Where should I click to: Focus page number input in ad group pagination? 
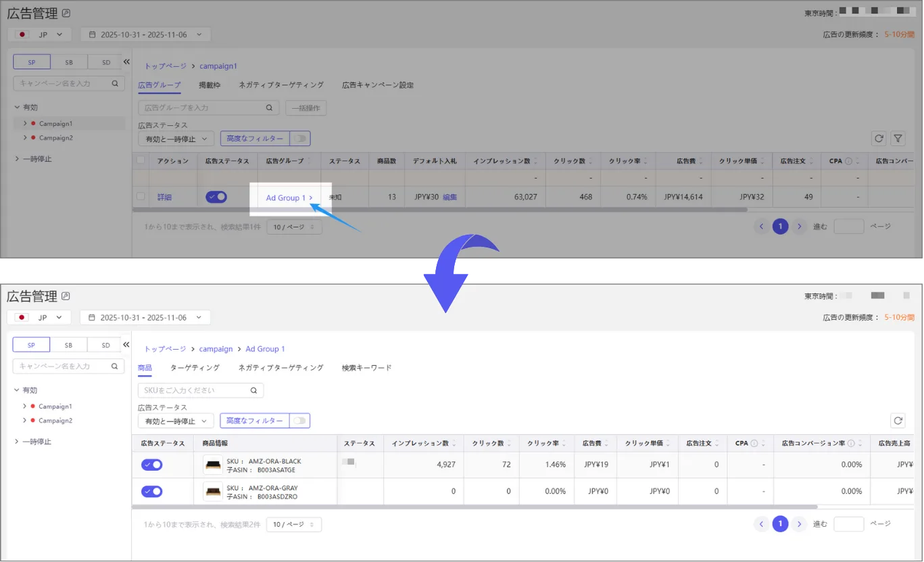pos(849,227)
